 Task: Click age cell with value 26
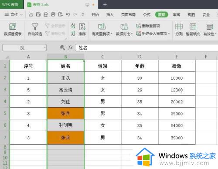[140, 90]
